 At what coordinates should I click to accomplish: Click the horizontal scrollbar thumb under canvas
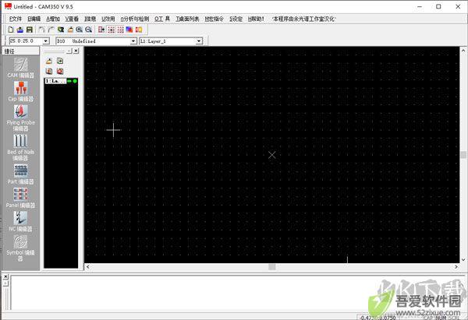pos(272,267)
